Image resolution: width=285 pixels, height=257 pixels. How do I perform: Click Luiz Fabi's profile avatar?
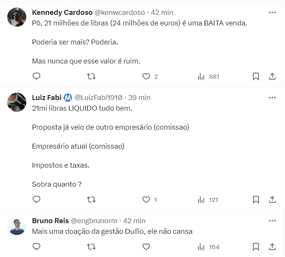pos(17,102)
